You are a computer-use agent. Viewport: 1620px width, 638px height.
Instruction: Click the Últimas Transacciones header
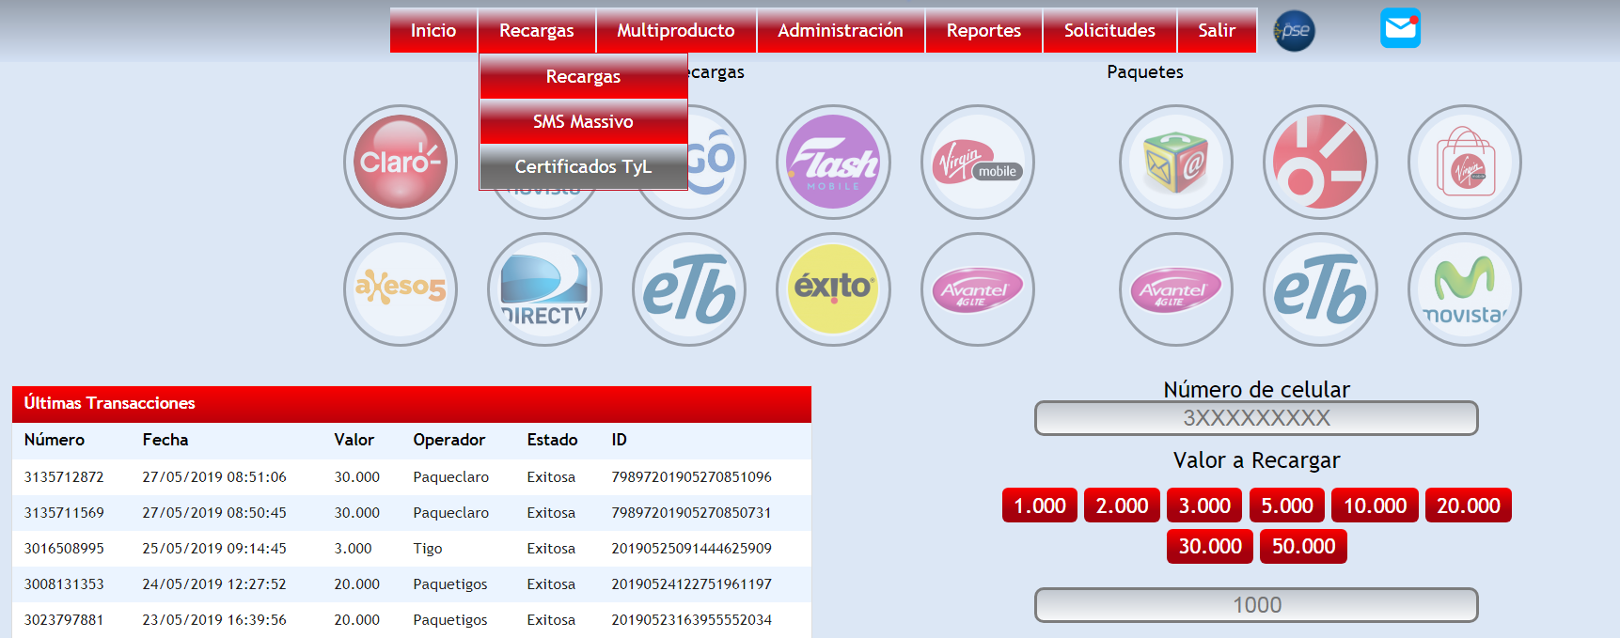click(412, 403)
